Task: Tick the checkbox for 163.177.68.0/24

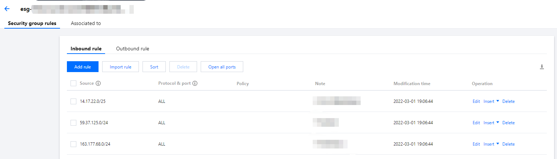Action: pos(73,144)
